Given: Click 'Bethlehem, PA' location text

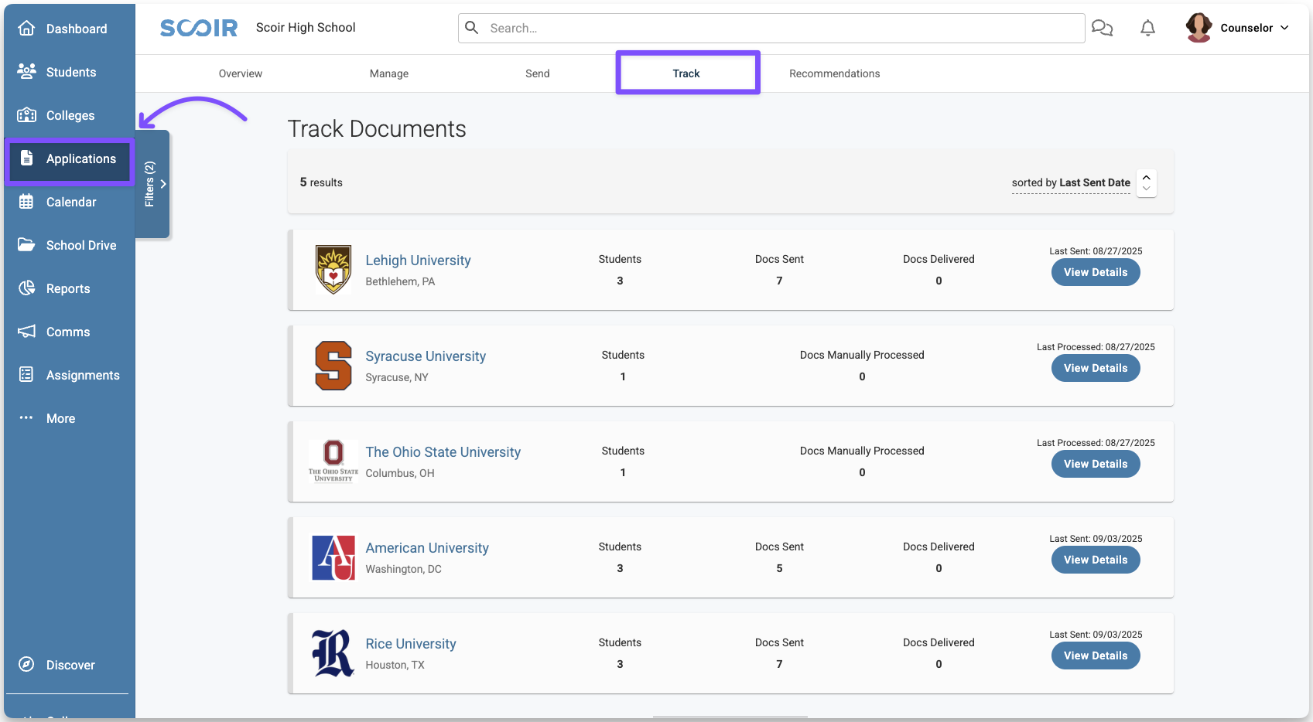Looking at the screenshot, I should click(x=400, y=281).
